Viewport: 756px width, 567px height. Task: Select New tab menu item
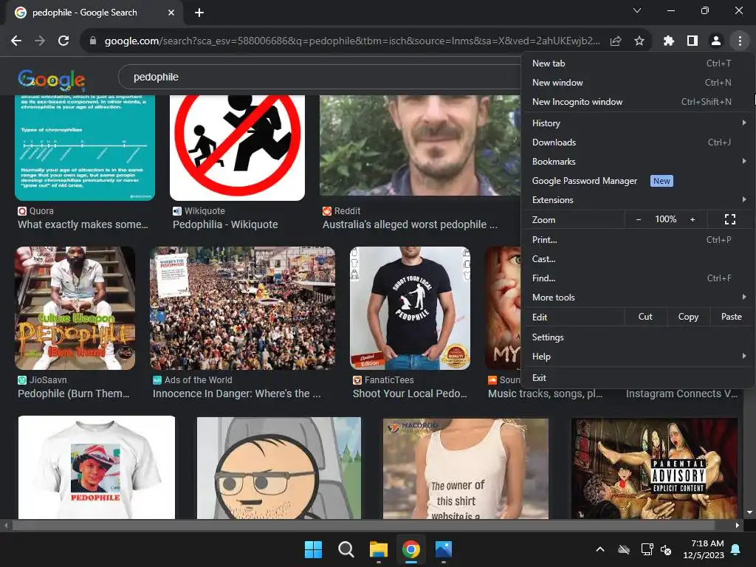[x=638, y=63]
